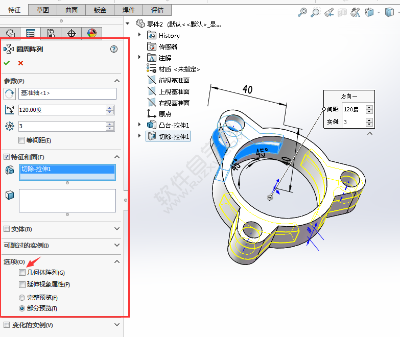Click the features to pattern icon
Screen dimensions: 400x337
pos(10,170)
